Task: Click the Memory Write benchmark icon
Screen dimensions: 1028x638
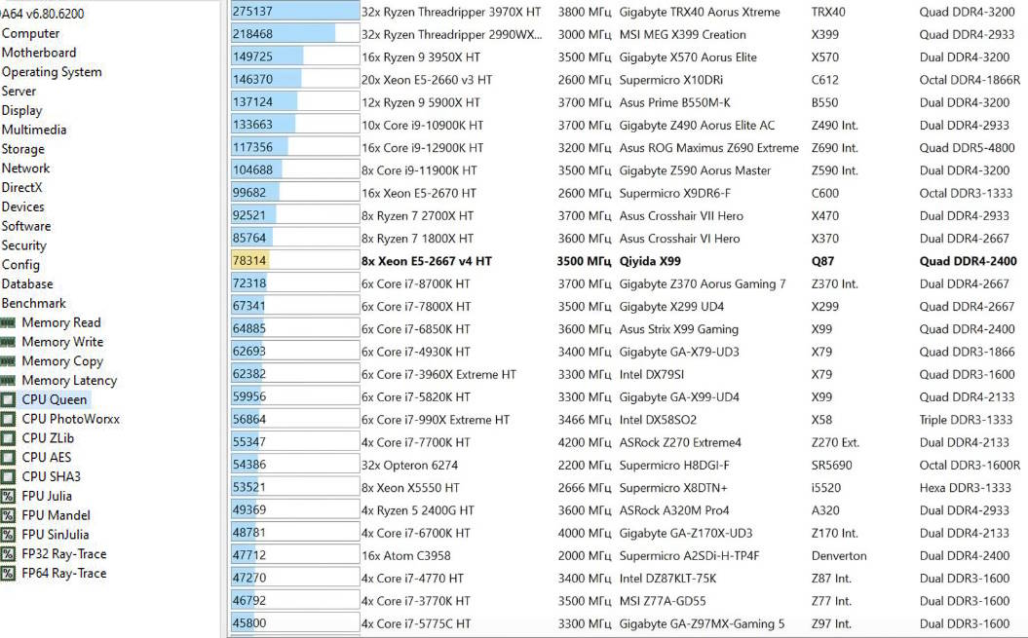Action: tap(8, 342)
